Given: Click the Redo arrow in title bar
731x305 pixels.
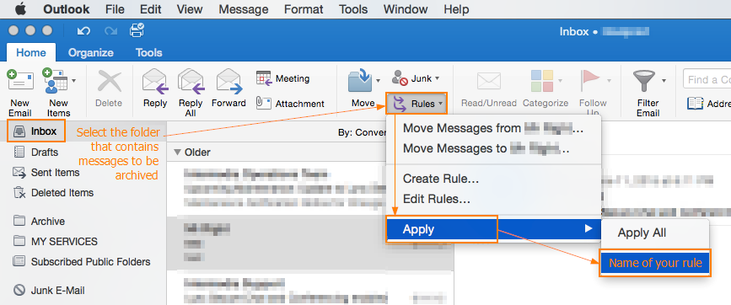Looking at the screenshot, I should 111,31.
